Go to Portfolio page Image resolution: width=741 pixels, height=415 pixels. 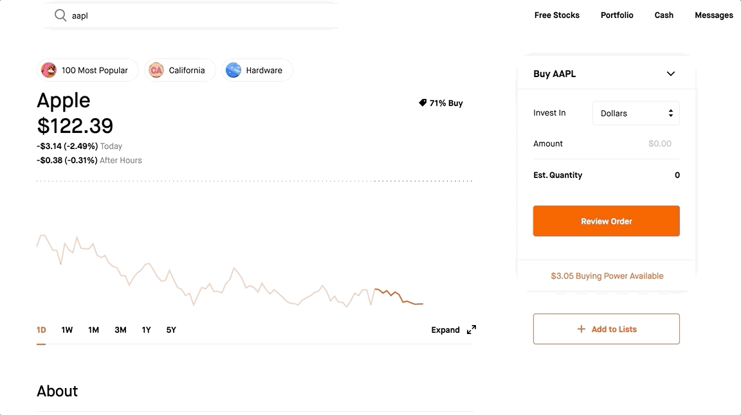(x=617, y=15)
